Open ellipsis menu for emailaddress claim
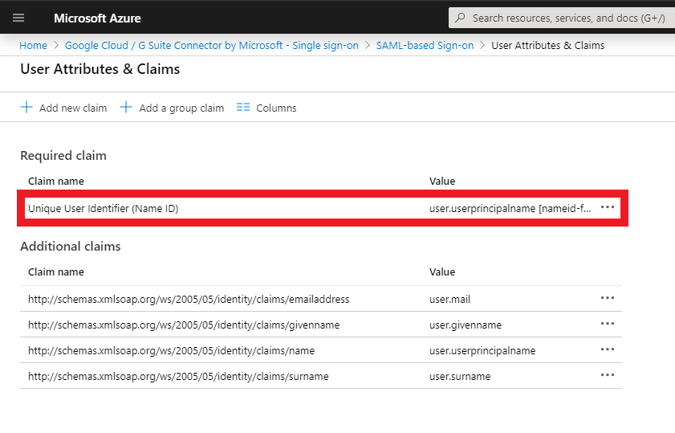 click(608, 299)
